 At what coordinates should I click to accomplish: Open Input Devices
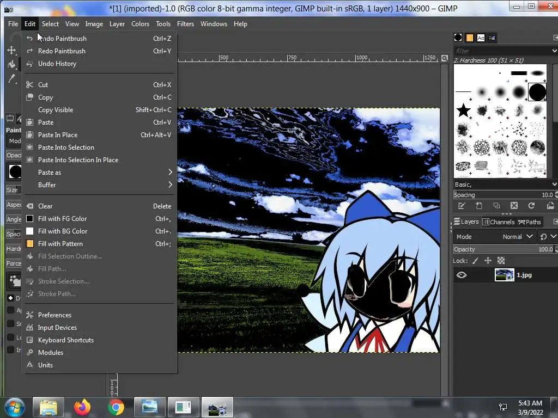[x=100, y=327]
